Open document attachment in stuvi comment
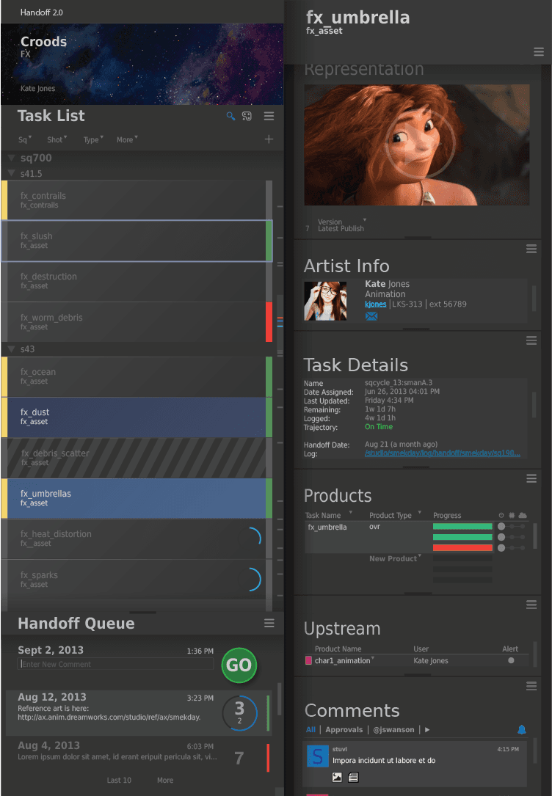The image size is (552, 796). click(354, 777)
